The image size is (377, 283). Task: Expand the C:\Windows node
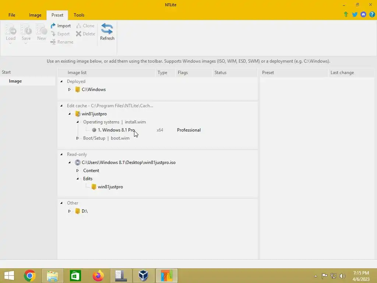pyautogui.click(x=69, y=90)
